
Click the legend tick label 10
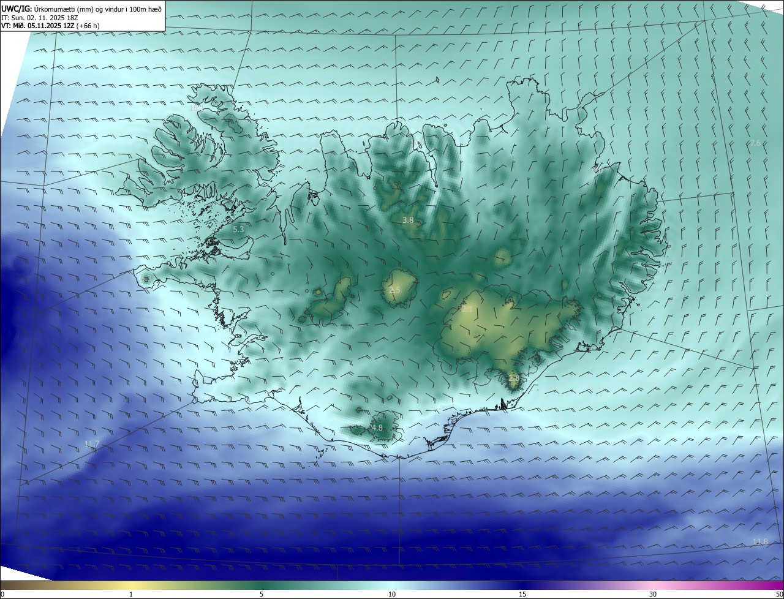[392, 595]
